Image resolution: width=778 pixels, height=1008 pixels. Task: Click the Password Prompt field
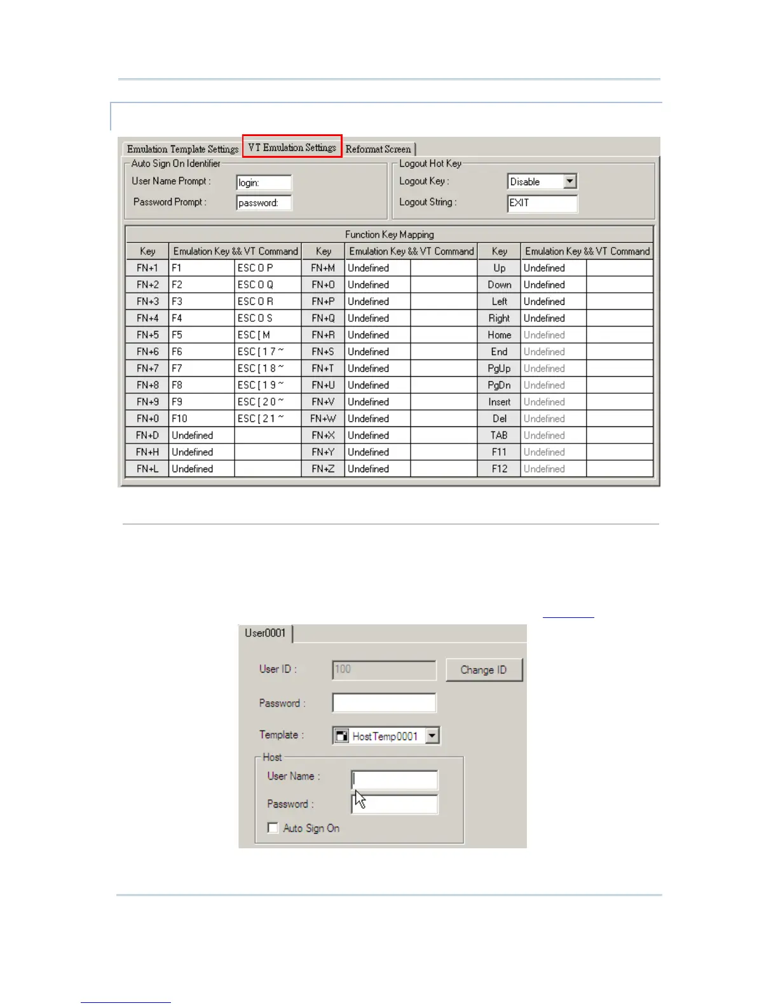[264, 203]
